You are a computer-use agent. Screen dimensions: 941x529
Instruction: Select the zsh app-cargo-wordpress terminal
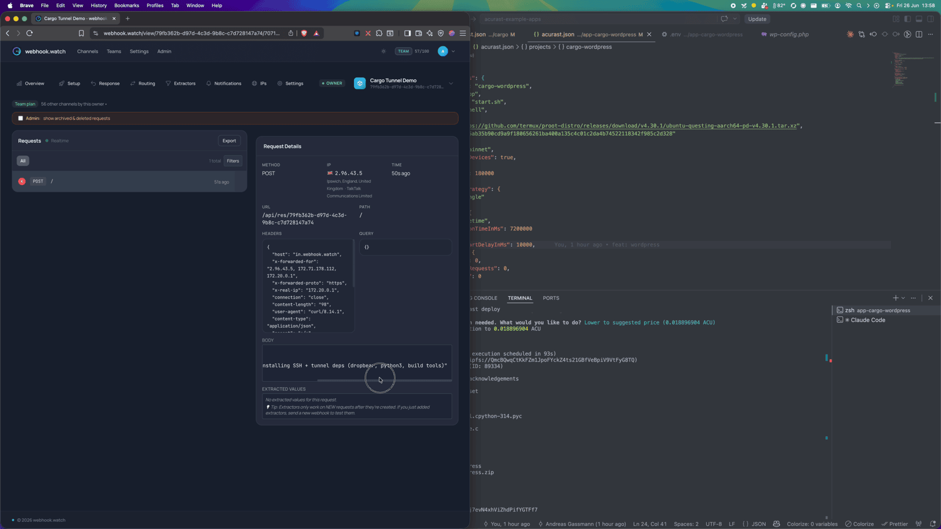tap(885, 310)
